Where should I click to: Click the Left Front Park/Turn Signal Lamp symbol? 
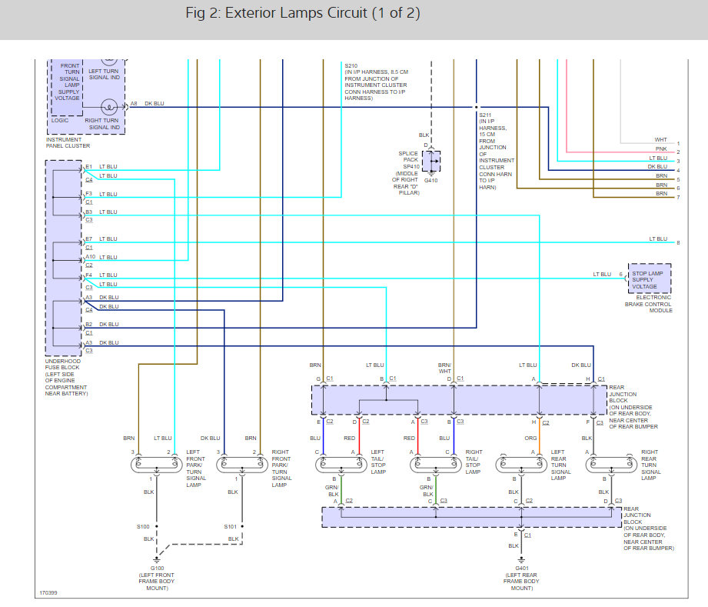tap(157, 465)
